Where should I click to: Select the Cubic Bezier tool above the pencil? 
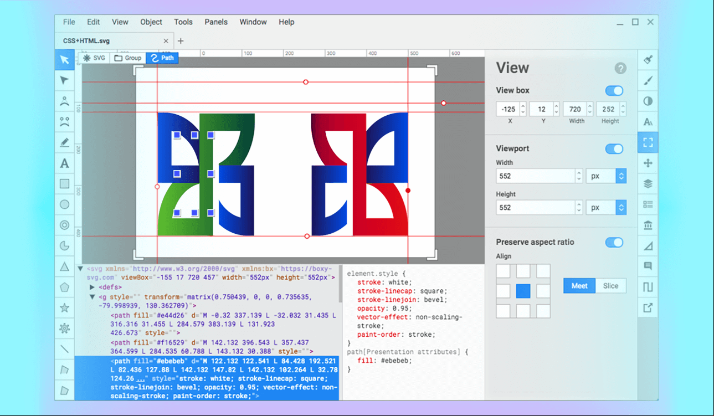(65, 122)
